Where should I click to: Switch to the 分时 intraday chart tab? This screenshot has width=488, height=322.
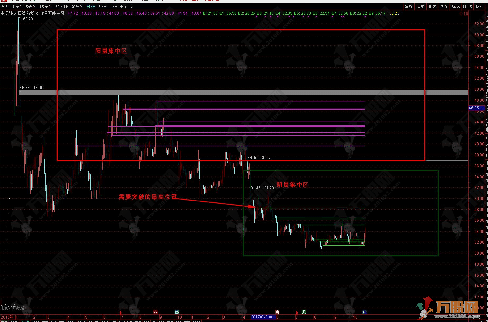coord(6,7)
